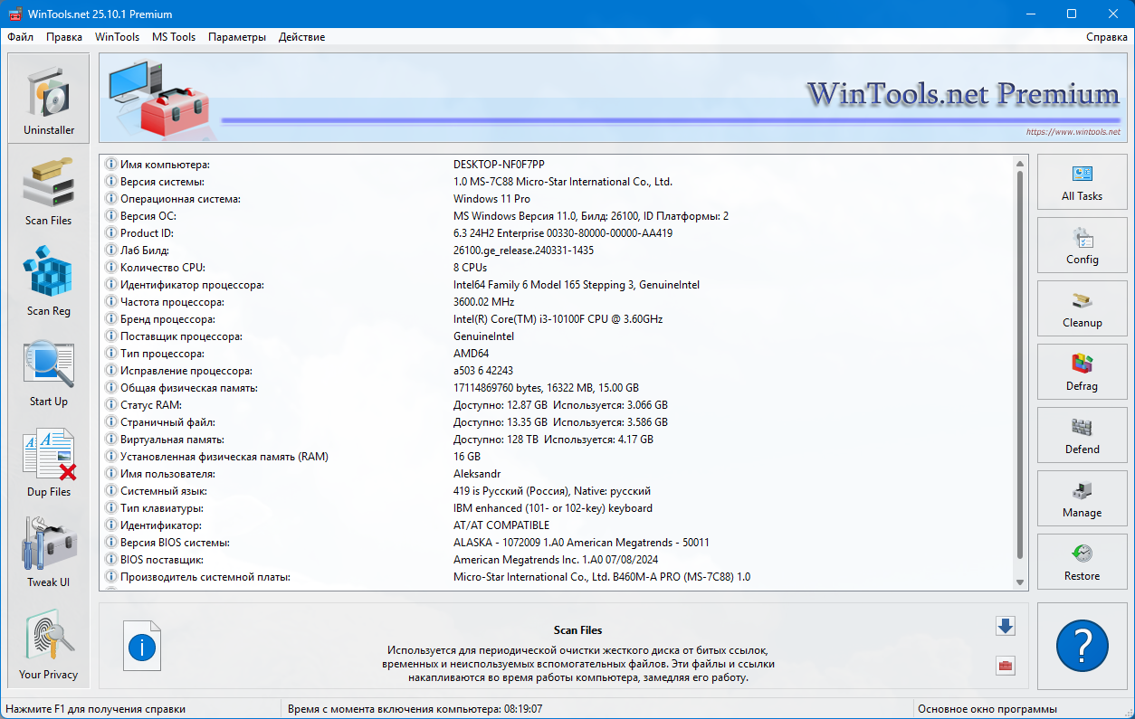Start the Defrag task

1082,374
